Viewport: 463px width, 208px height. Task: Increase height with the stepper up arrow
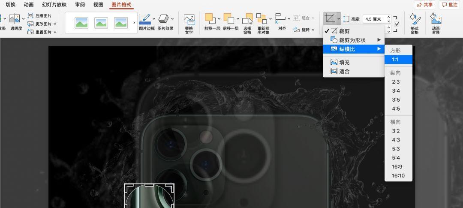pyautogui.click(x=388, y=17)
